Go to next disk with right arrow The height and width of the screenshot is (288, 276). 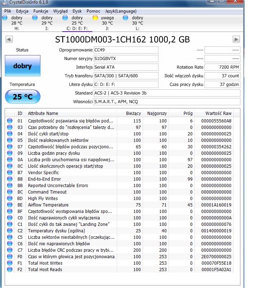pos(236,39)
